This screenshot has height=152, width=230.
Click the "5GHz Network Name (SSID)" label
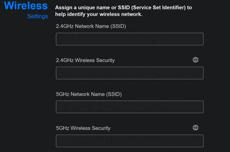coord(89,94)
